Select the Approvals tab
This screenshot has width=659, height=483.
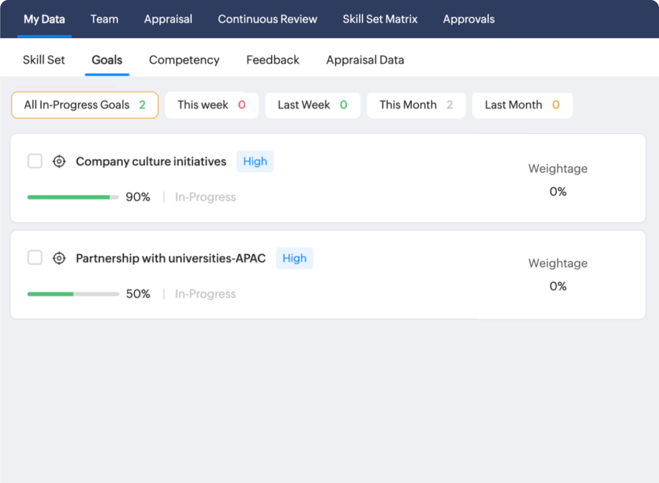(468, 19)
